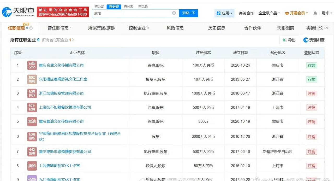
Task: Click the promotional banner 都在用的商业查询工具
Action: point(63,12)
